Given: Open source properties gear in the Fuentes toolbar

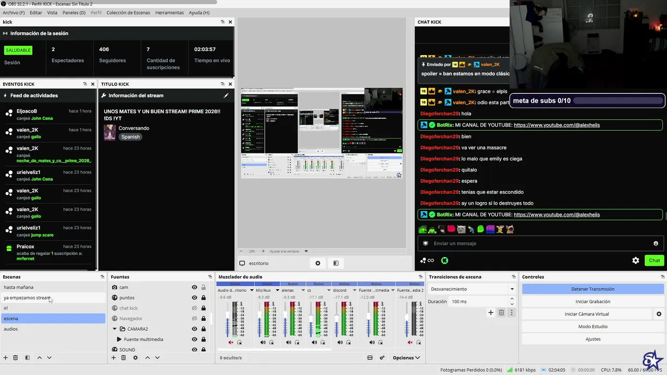Looking at the screenshot, I should [x=135, y=358].
